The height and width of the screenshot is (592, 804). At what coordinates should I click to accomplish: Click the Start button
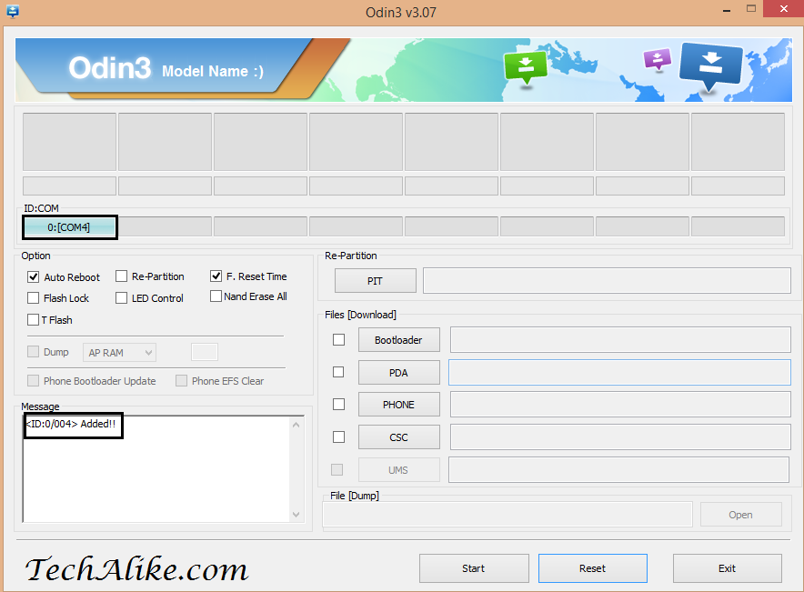[474, 568]
